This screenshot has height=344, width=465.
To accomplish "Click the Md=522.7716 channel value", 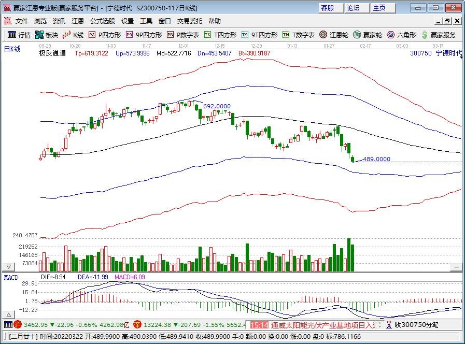I will pyautogui.click(x=174, y=53).
